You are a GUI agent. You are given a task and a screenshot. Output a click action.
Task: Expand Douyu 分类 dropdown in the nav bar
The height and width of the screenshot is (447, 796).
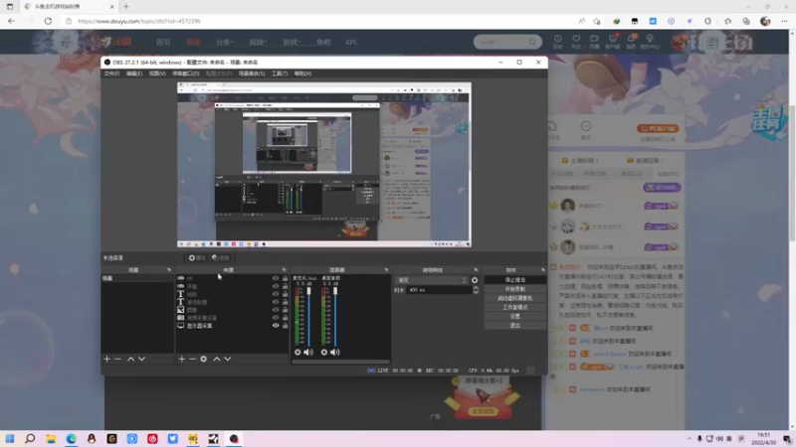[224, 42]
